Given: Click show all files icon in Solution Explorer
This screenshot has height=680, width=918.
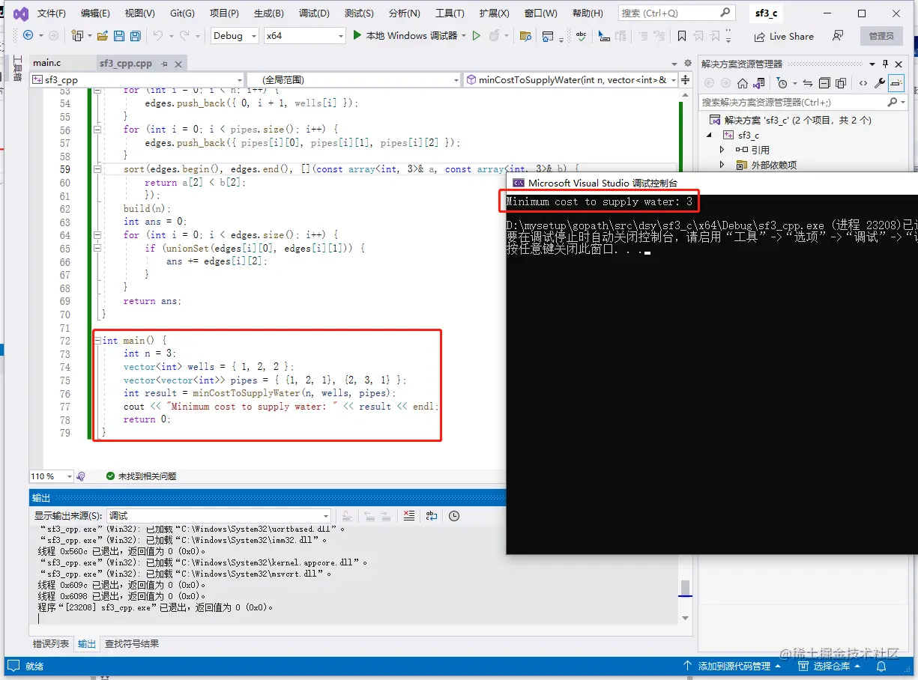Looking at the screenshot, I should coord(841,83).
